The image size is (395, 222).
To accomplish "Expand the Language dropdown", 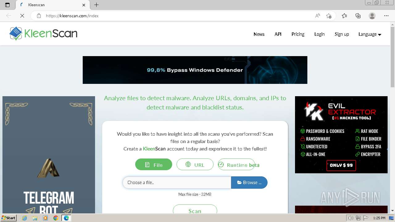I will tap(370, 34).
